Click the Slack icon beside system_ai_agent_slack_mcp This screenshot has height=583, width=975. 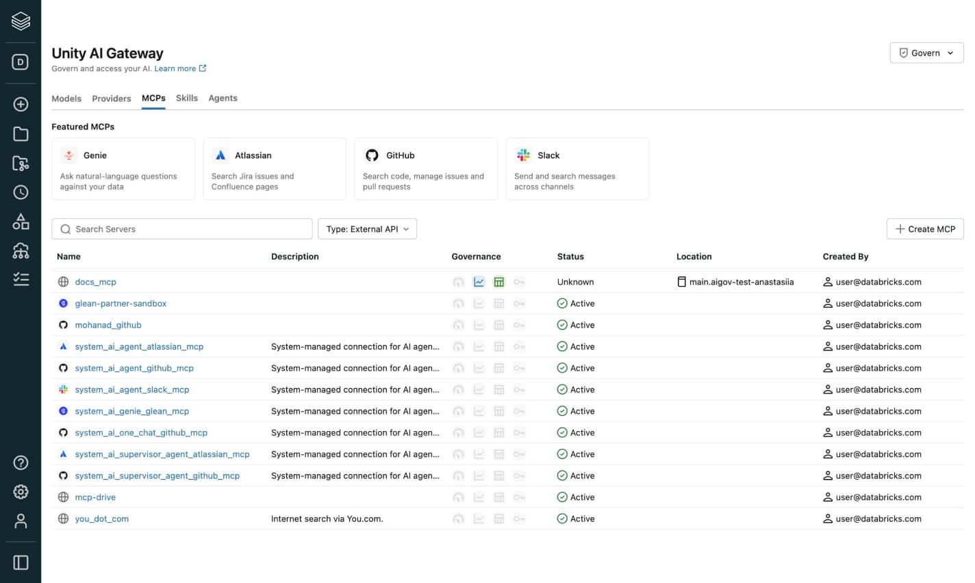(x=63, y=389)
